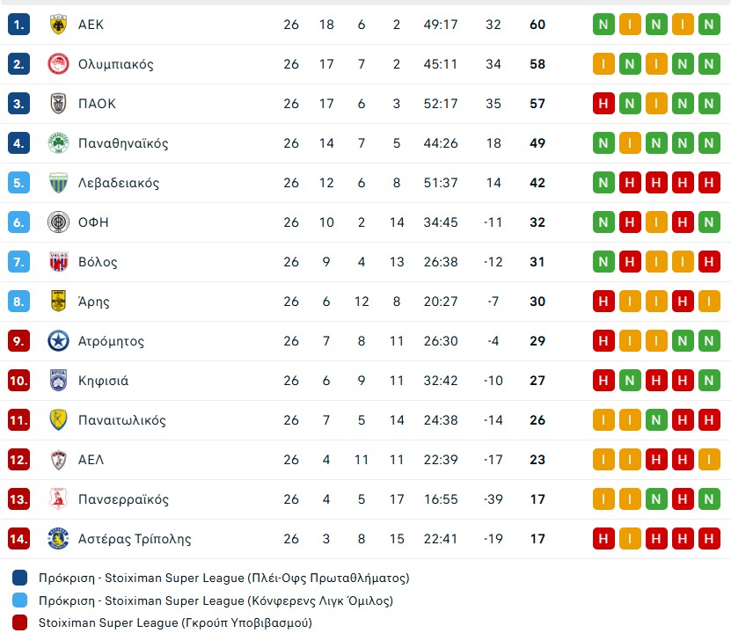
Task: Select the Παναθηναϊκός green clover logo
Action: (x=59, y=143)
